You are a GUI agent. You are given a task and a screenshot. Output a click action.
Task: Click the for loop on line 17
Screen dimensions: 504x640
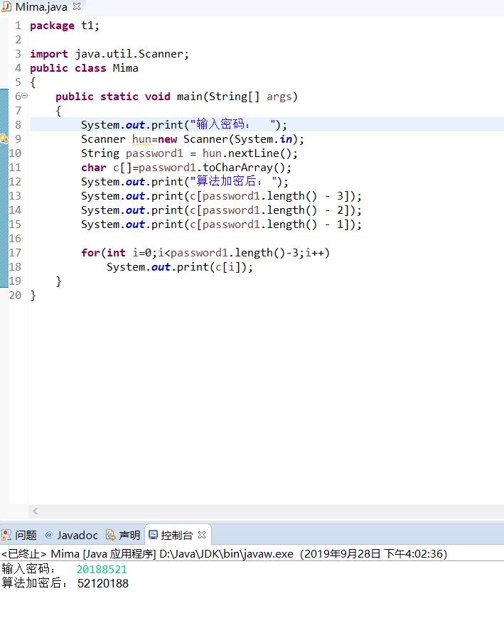205,253
